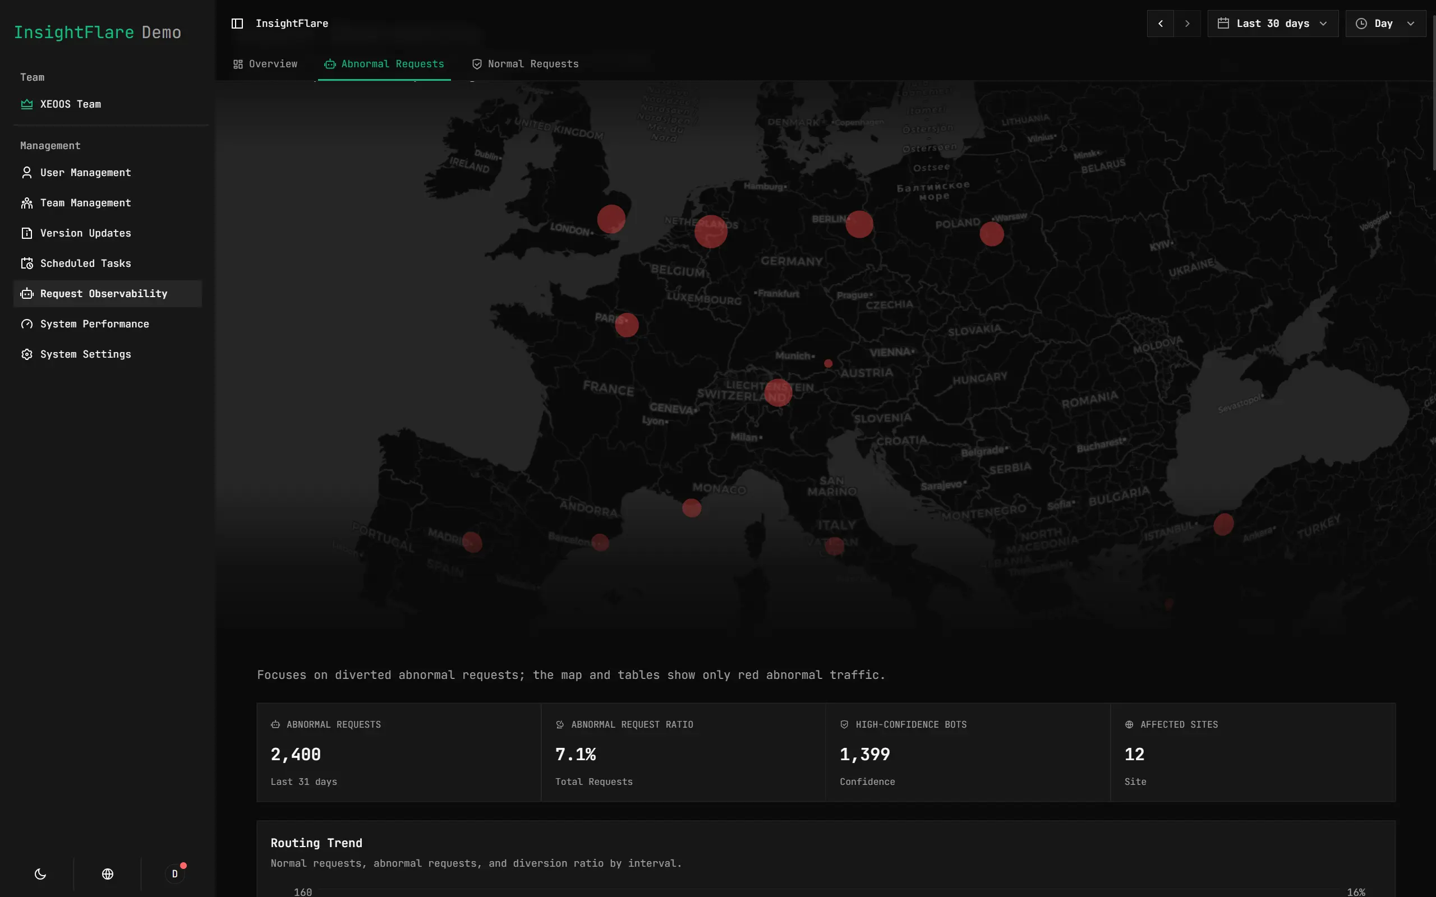The height and width of the screenshot is (897, 1436).
Task: Open language selector globe icon
Action: pyautogui.click(x=107, y=874)
